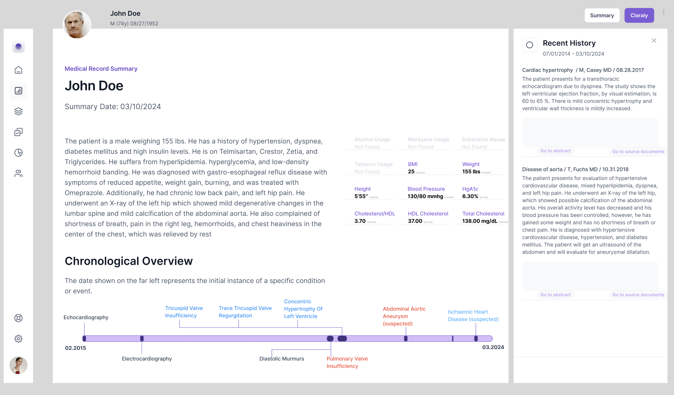Close the Recent History panel

[x=654, y=41]
